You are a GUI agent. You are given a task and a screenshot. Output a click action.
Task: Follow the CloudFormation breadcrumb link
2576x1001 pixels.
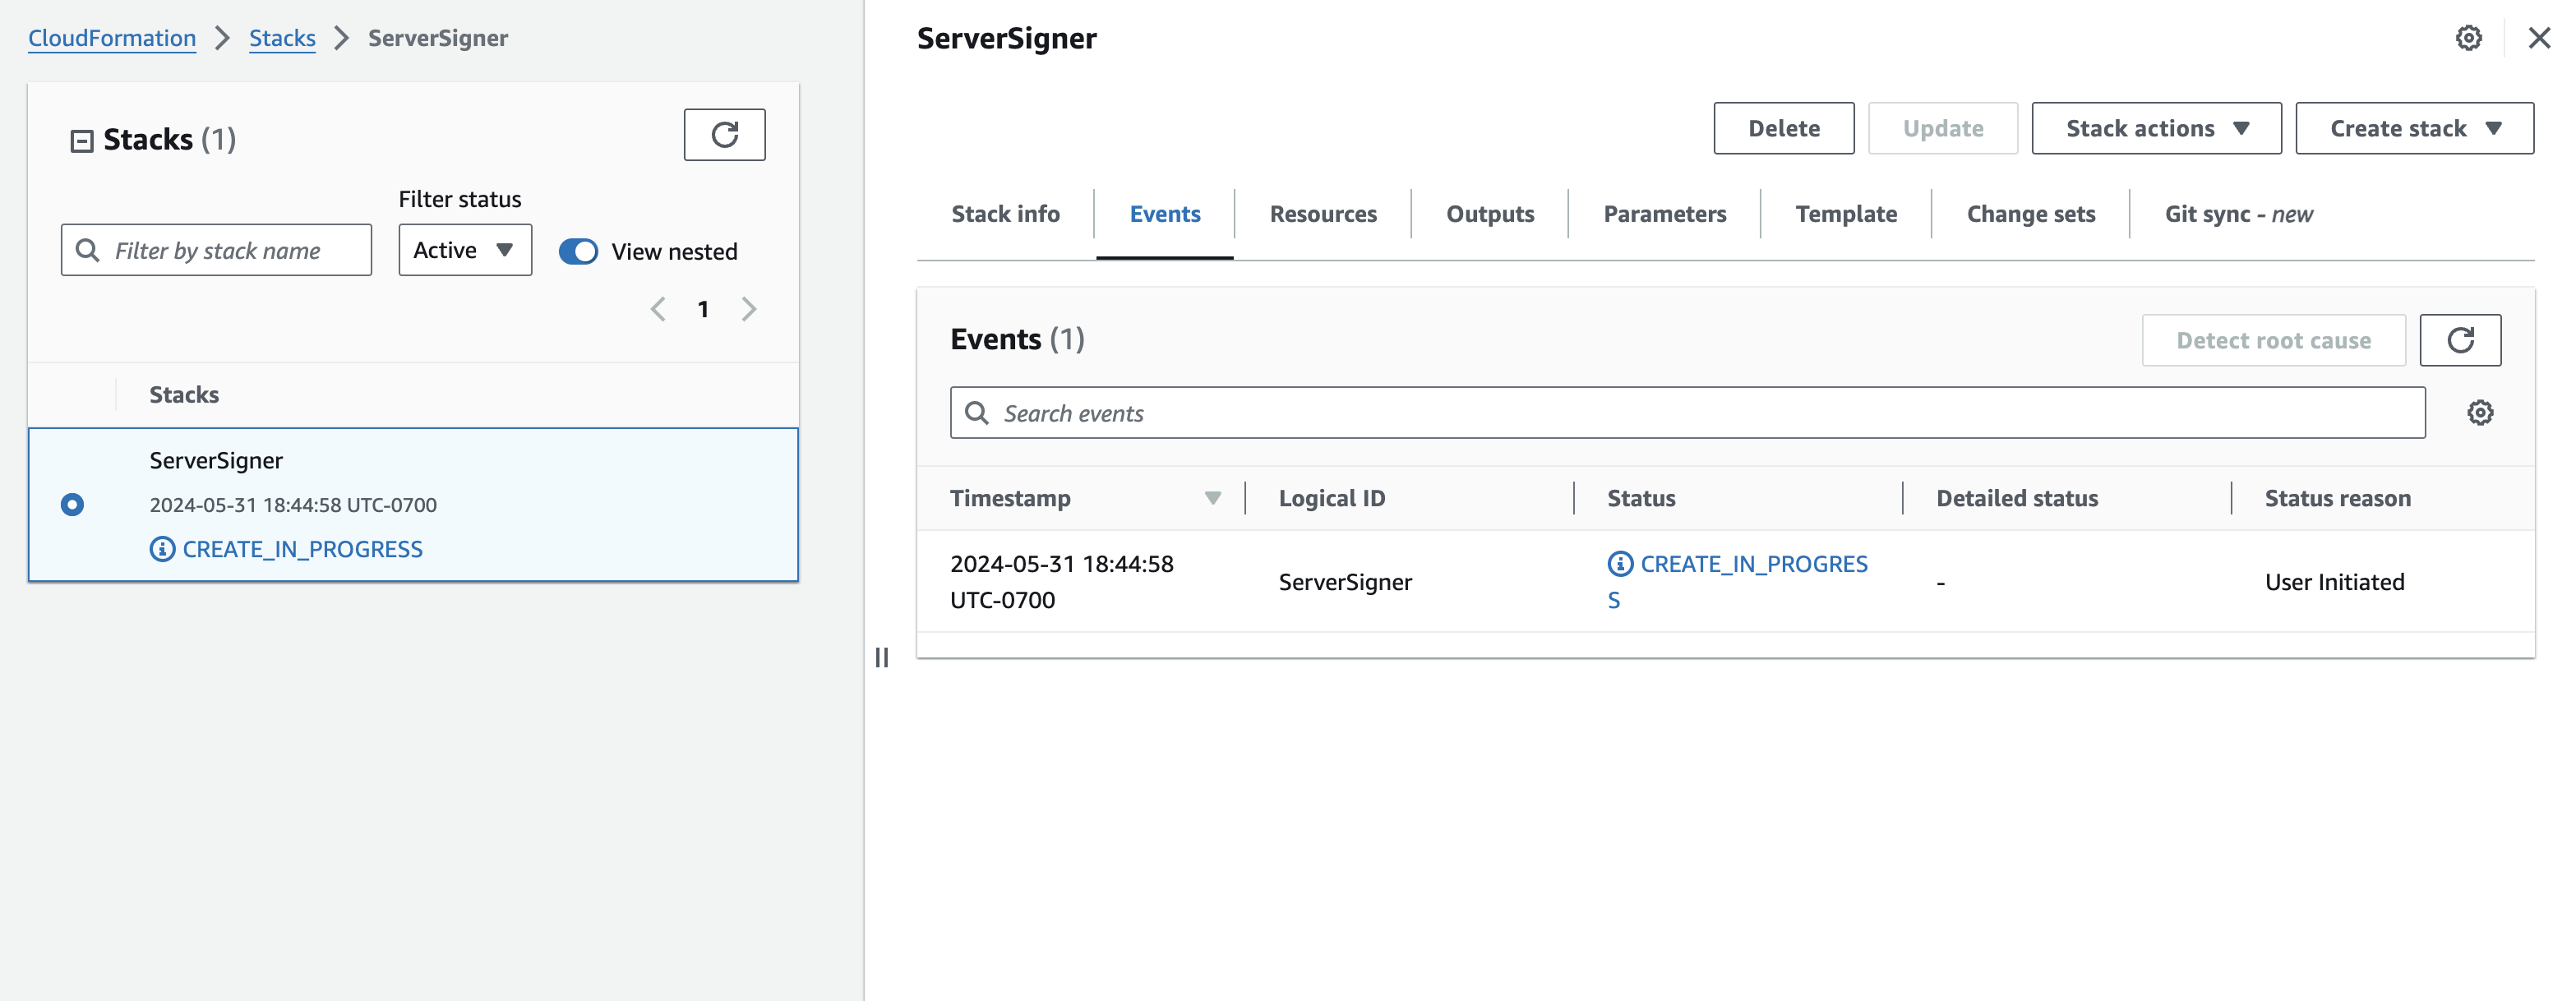pos(112,38)
